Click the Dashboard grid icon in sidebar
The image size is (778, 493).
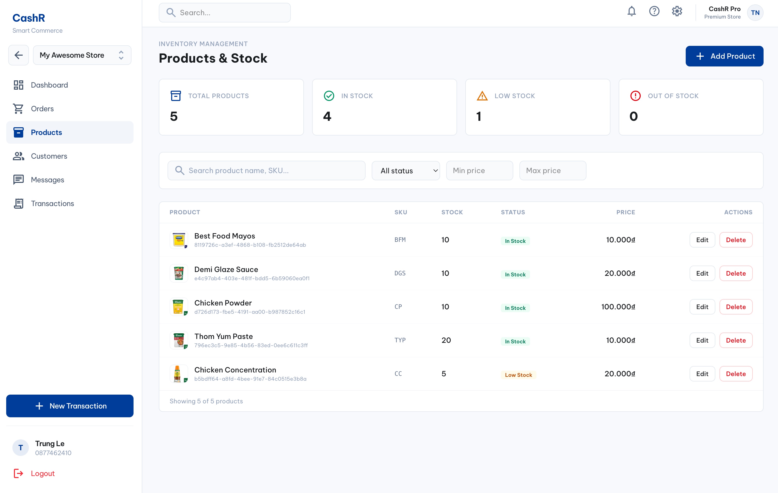[x=18, y=85]
